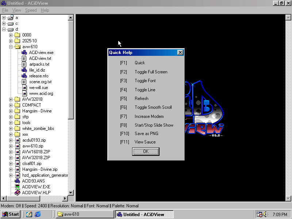Open the File menu
The height and width of the screenshot is (219, 292).
coord(5,10)
